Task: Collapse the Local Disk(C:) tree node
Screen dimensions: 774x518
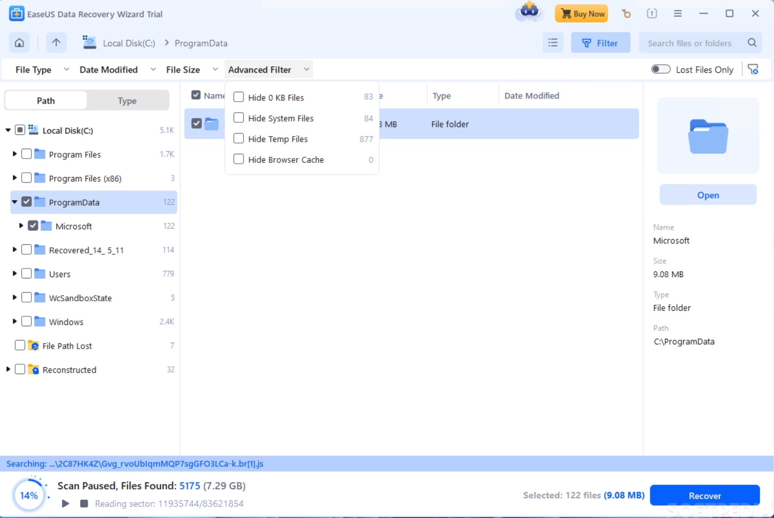Action: tap(8, 130)
